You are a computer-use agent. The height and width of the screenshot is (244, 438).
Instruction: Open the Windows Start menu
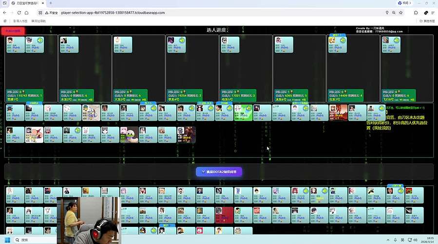7,240
